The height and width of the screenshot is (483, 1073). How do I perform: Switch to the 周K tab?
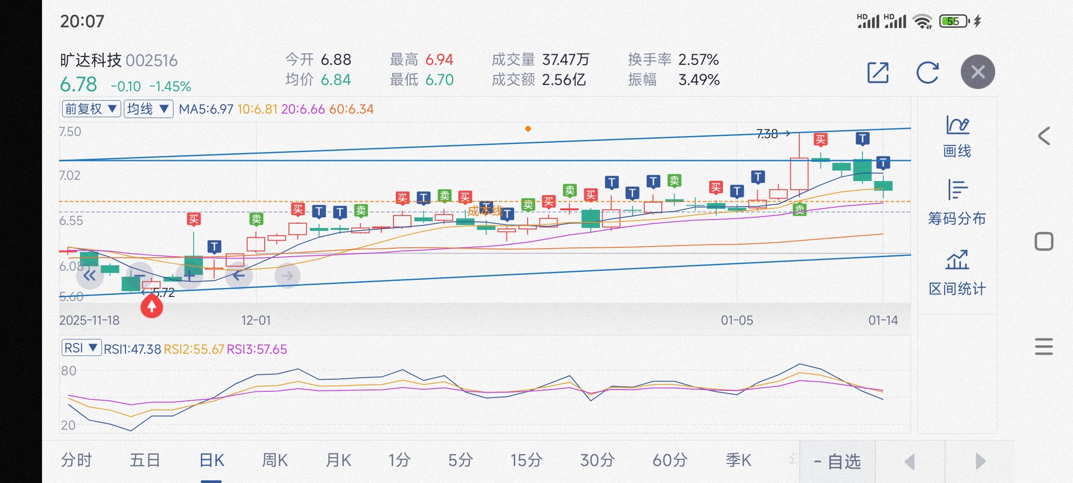275,460
